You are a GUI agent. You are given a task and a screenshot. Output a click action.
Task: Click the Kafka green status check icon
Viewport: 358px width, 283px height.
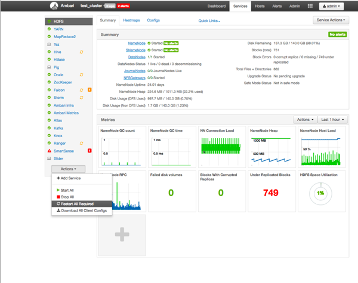coord(49,128)
